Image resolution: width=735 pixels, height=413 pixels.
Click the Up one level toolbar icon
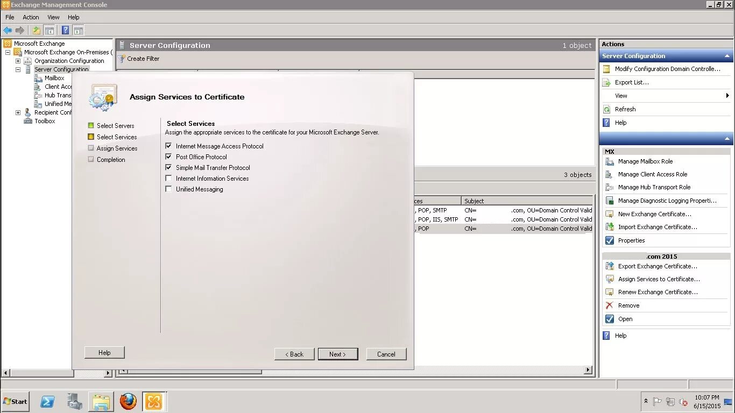[x=36, y=31]
